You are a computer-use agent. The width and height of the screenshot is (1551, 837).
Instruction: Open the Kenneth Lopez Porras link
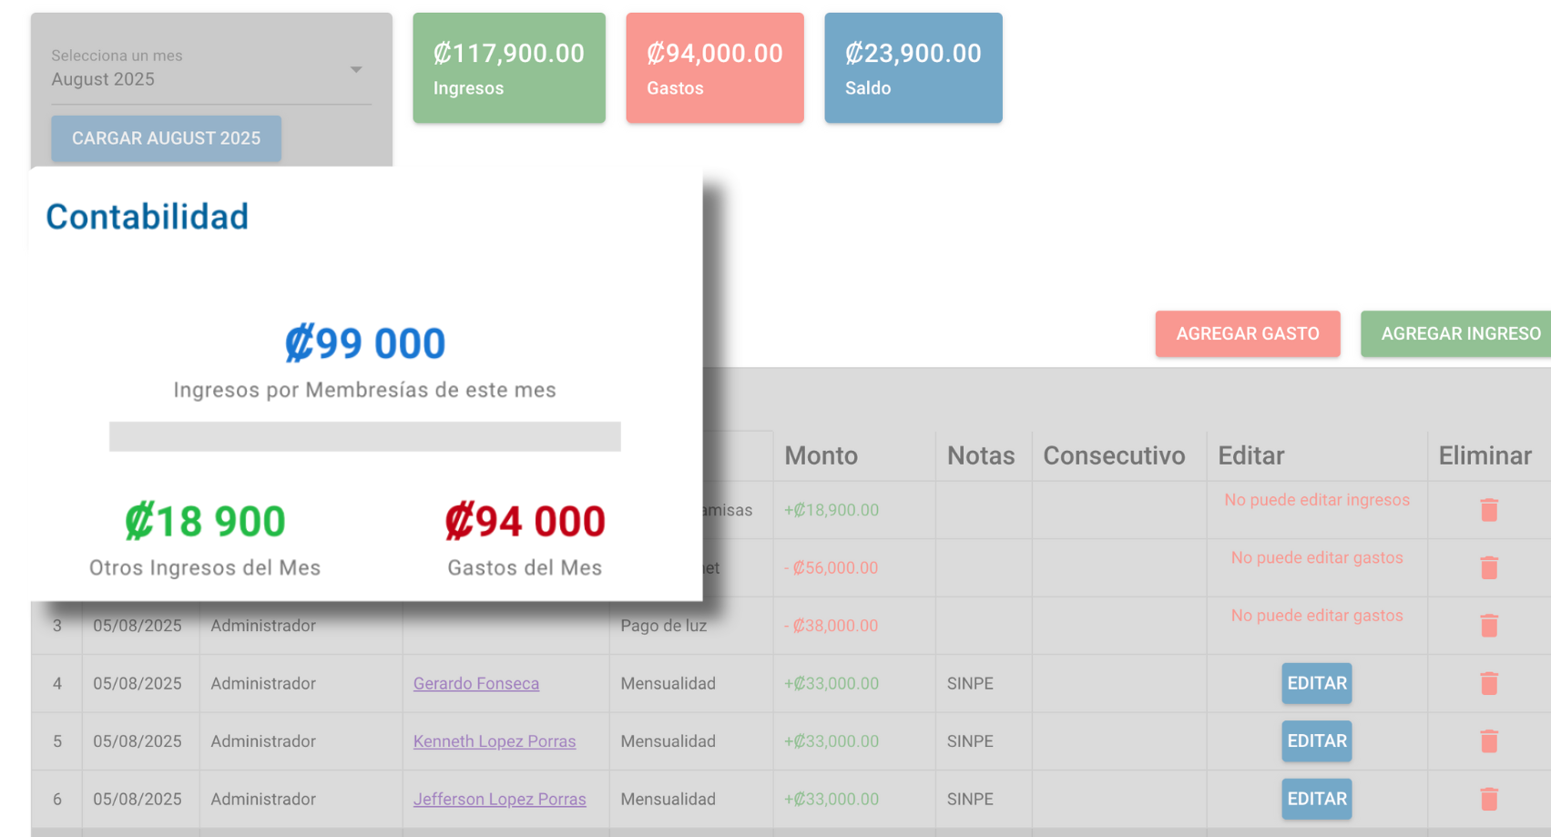(494, 741)
